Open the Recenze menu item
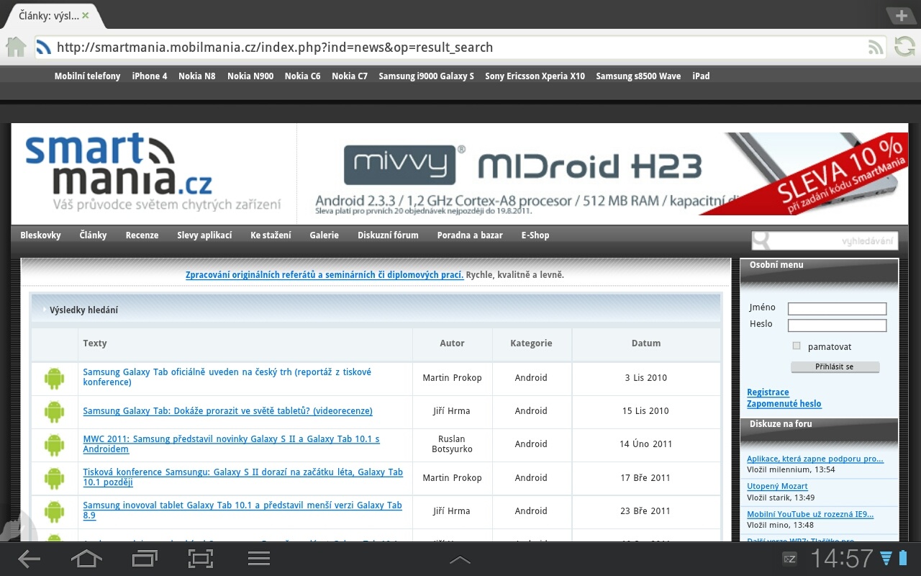This screenshot has height=576, width=921. pos(142,235)
